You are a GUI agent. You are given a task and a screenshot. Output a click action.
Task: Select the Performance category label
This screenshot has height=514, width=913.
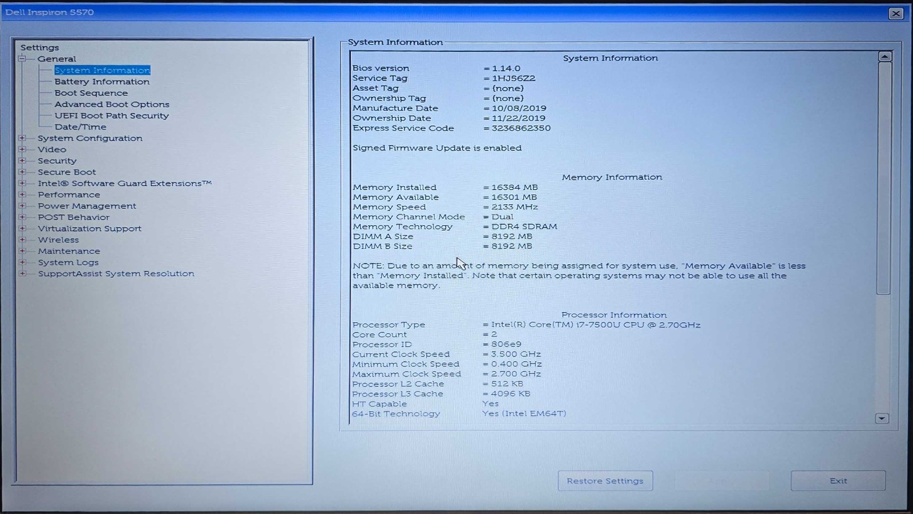point(68,195)
